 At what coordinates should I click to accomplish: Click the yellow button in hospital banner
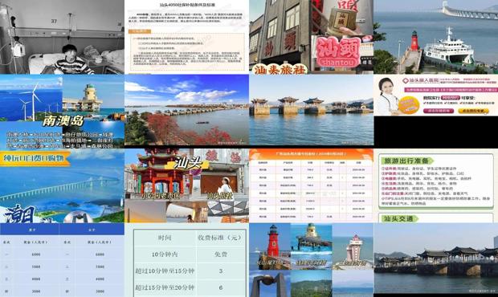coord(473,111)
